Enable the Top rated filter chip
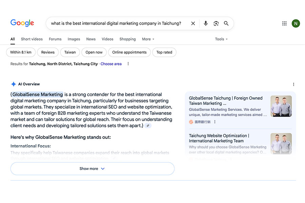This screenshot has width=305, height=203. pos(164,52)
